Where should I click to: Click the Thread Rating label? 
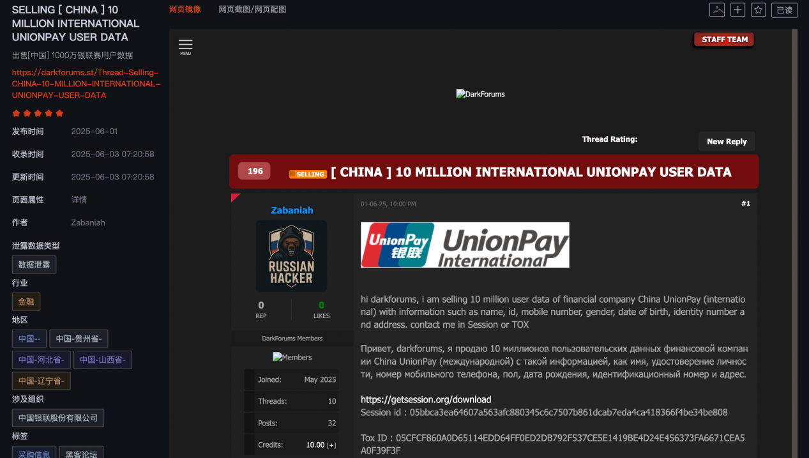coord(610,139)
